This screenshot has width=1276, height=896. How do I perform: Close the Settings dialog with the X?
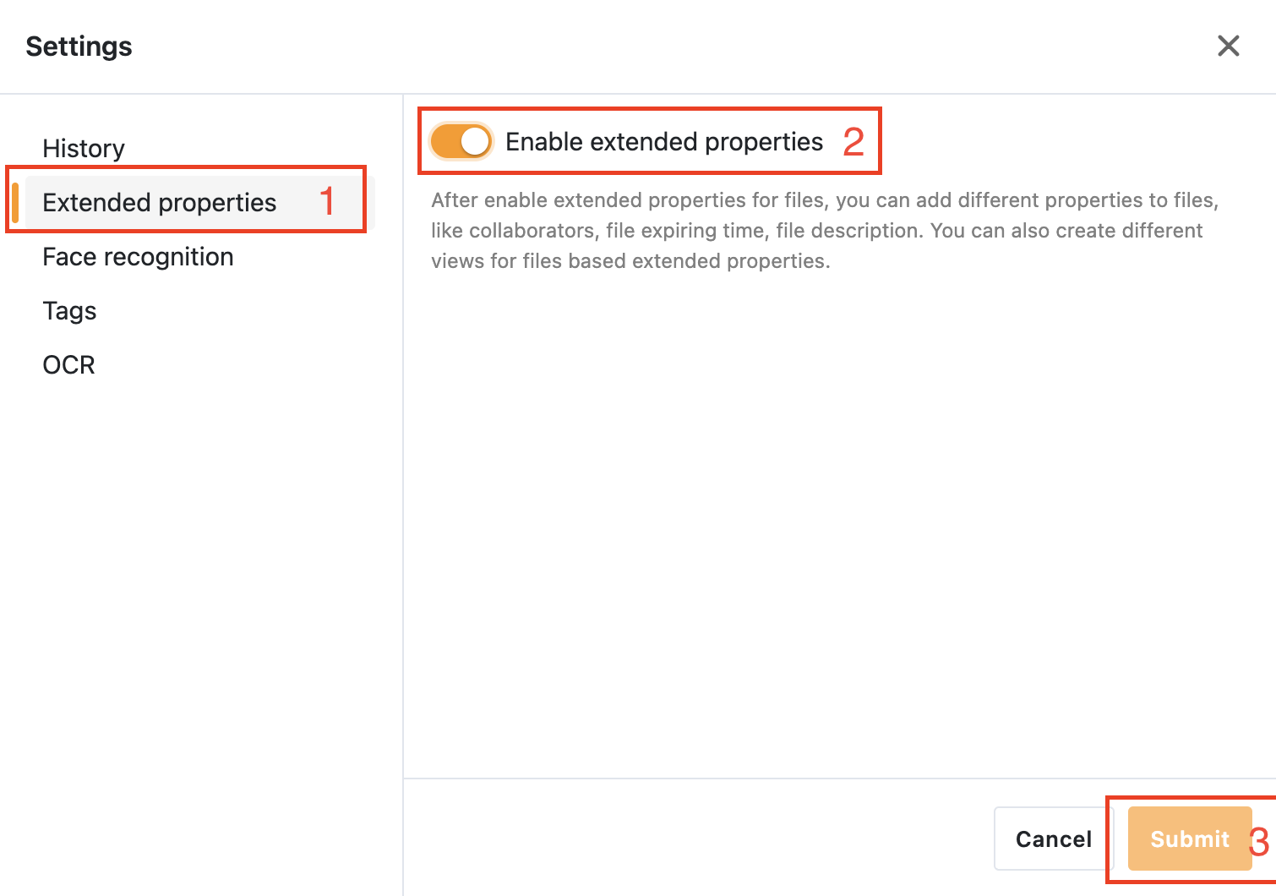(1228, 46)
